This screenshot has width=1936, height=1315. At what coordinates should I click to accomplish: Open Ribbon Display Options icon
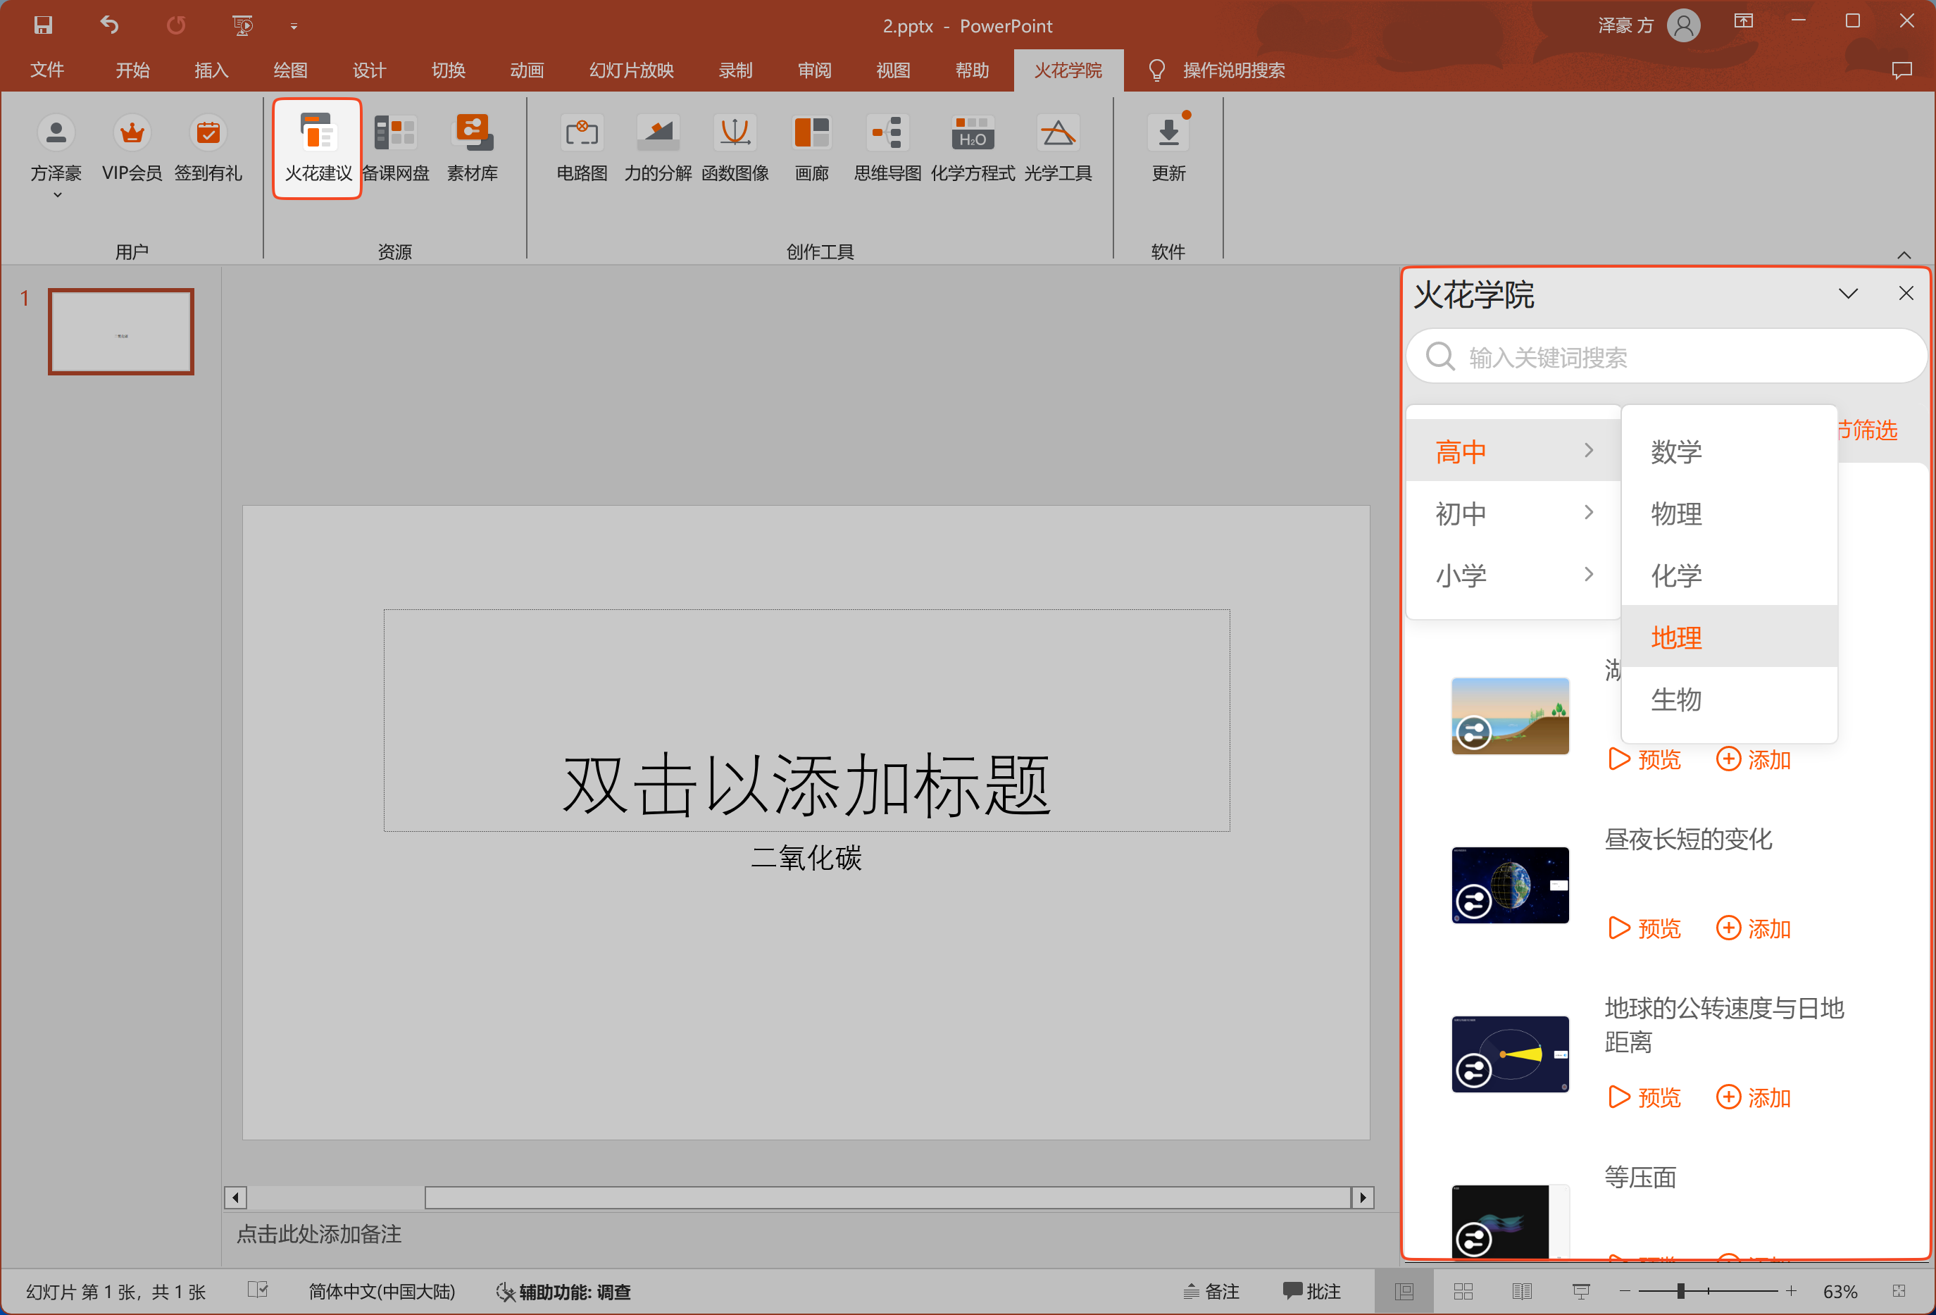pyautogui.click(x=1744, y=21)
